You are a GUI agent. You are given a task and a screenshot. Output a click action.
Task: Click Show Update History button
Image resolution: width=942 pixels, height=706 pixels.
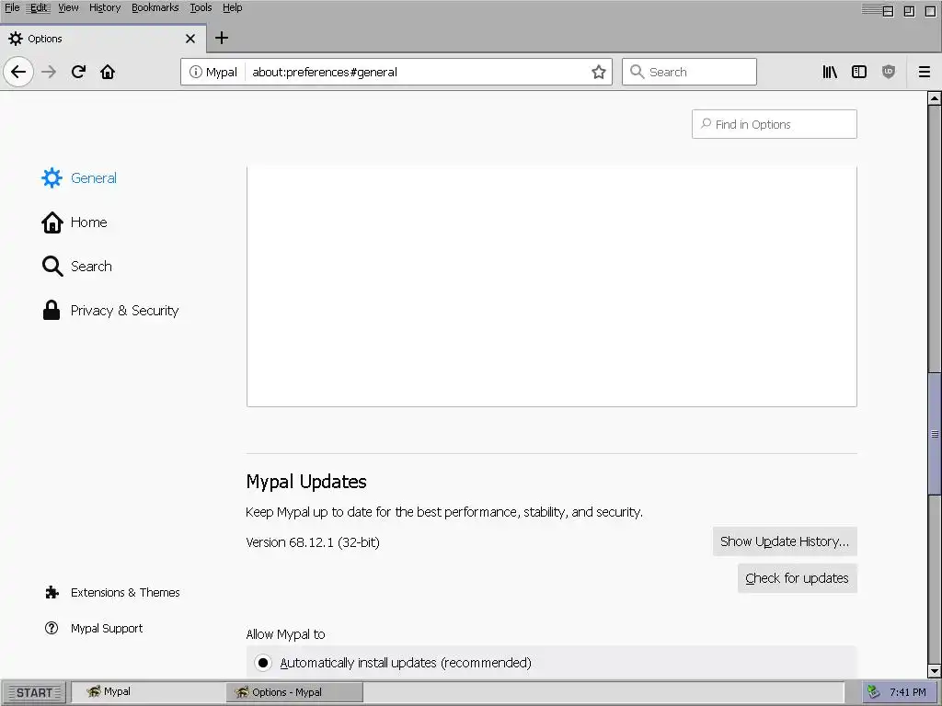pos(785,541)
